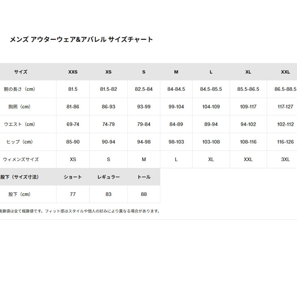Click the inseam value 83
Viewport: 297px width, 297px height.
click(x=108, y=194)
